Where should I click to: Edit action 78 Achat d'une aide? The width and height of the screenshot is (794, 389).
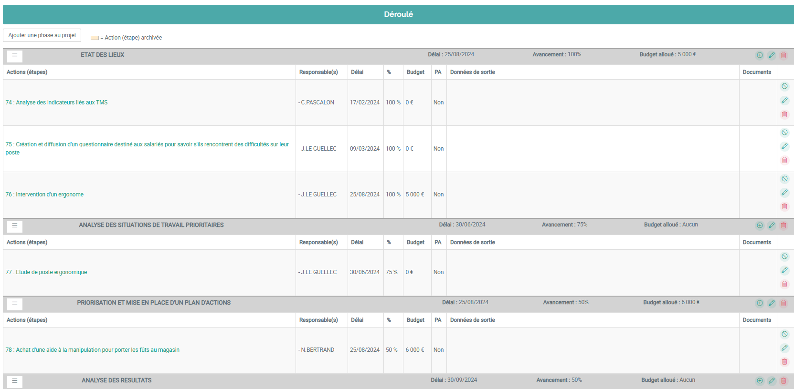click(x=784, y=348)
